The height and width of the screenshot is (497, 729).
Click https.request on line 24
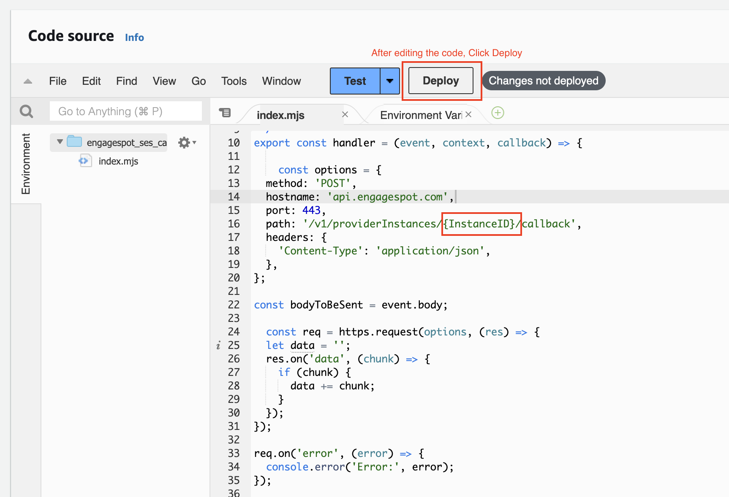point(378,332)
